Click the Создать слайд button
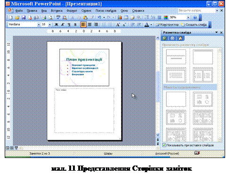Image resolution: width=243 pixels, height=174 pixels. coord(194,24)
